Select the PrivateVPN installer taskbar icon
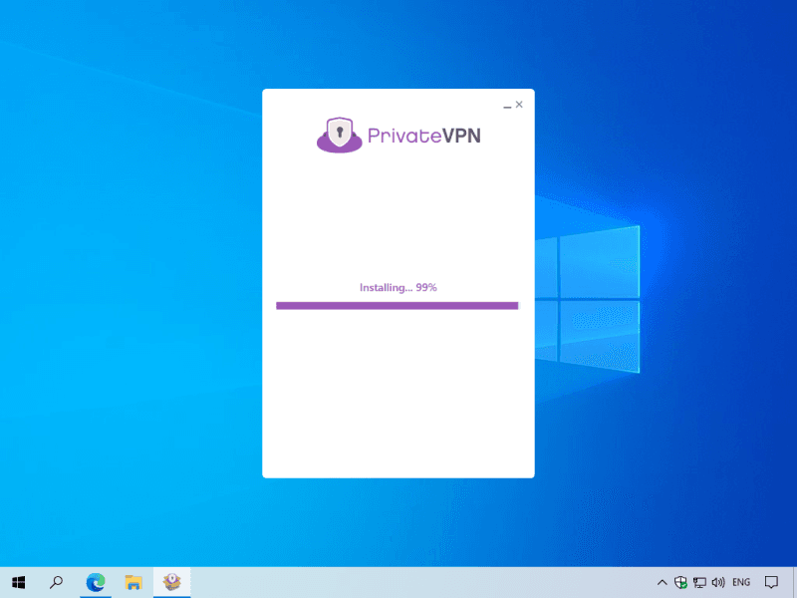 pos(171,582)
